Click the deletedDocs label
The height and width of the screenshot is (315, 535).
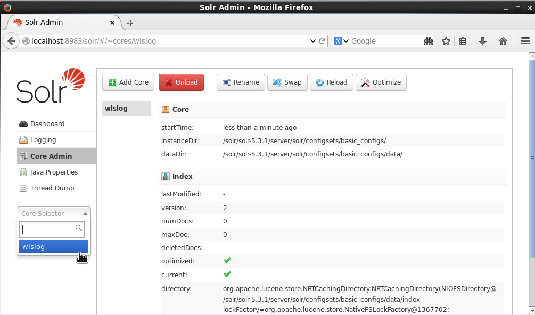pos(182,248)
